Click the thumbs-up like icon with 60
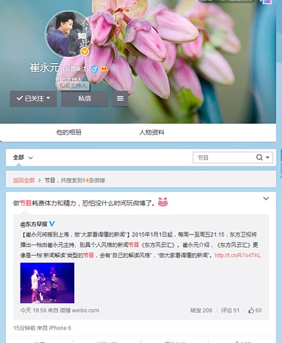The image size is (282, 343). click(251, 310)
